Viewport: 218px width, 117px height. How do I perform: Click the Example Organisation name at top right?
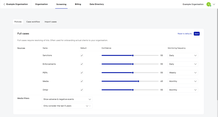click(x=193, y=4)
